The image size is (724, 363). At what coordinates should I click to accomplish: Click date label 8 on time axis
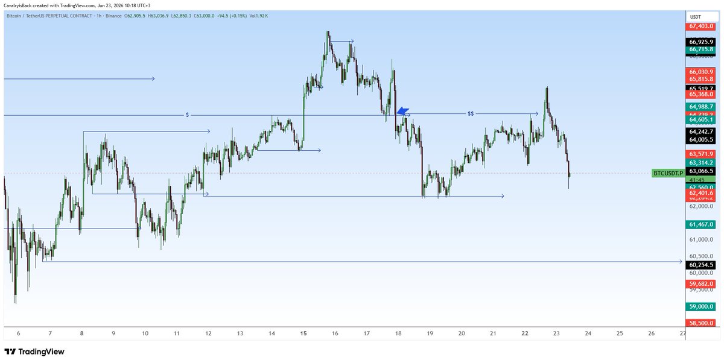tap(81, 333)
